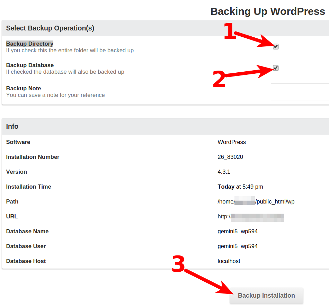Image resolution: width=329 pixels, height=307 pixels.
Task: Toggle the Backup Database checkbox
Action: [x=276, y=68]
